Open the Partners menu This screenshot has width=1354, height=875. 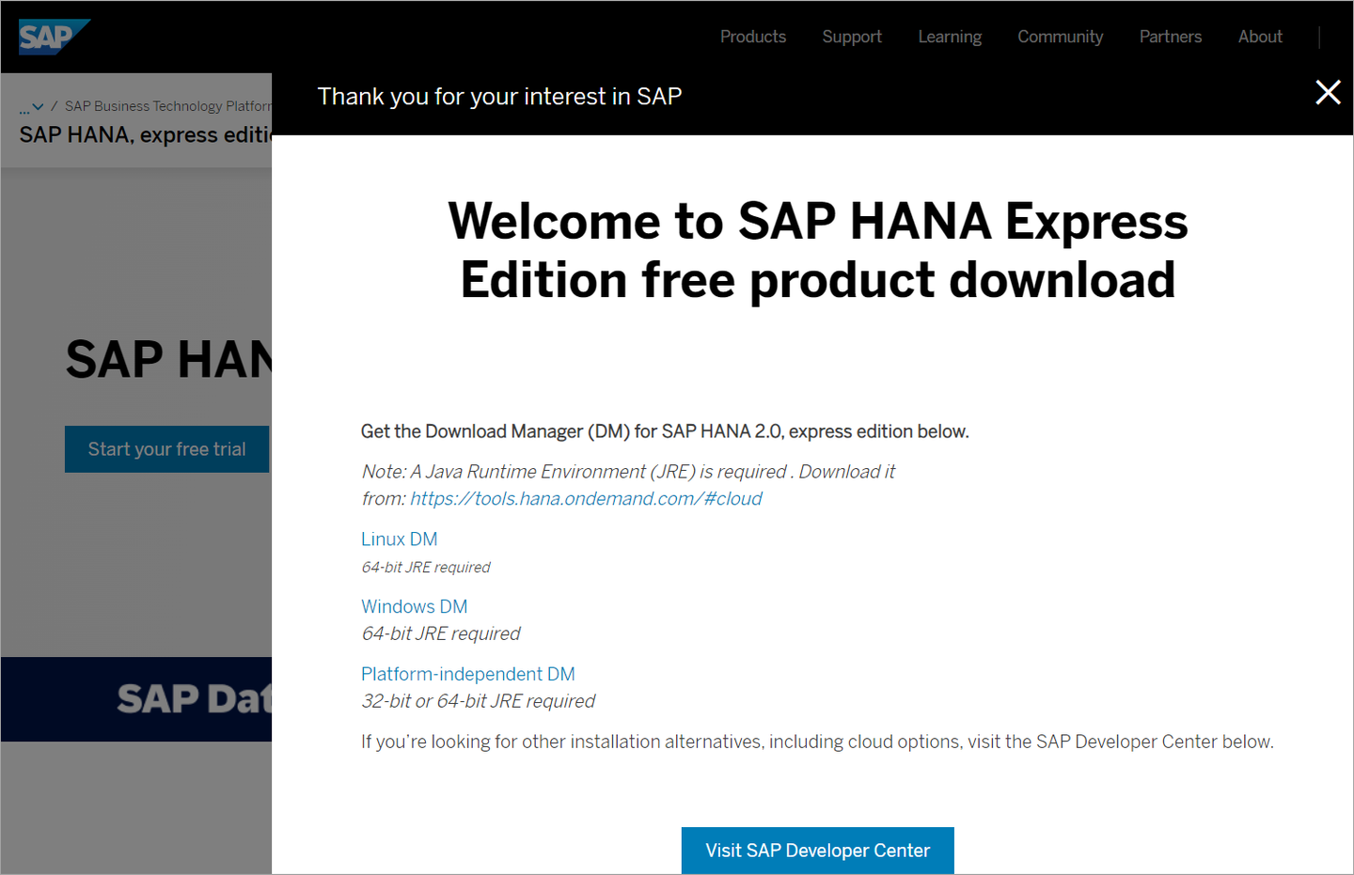(1171, 37)
